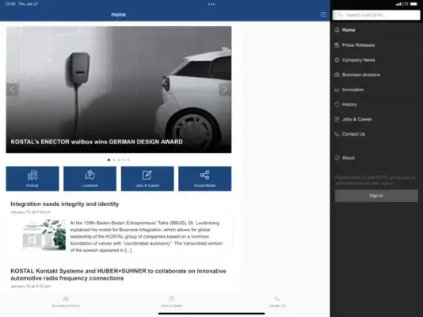Select the second carousel page dot
The image size is (423, 317).
tap(113, 160)
